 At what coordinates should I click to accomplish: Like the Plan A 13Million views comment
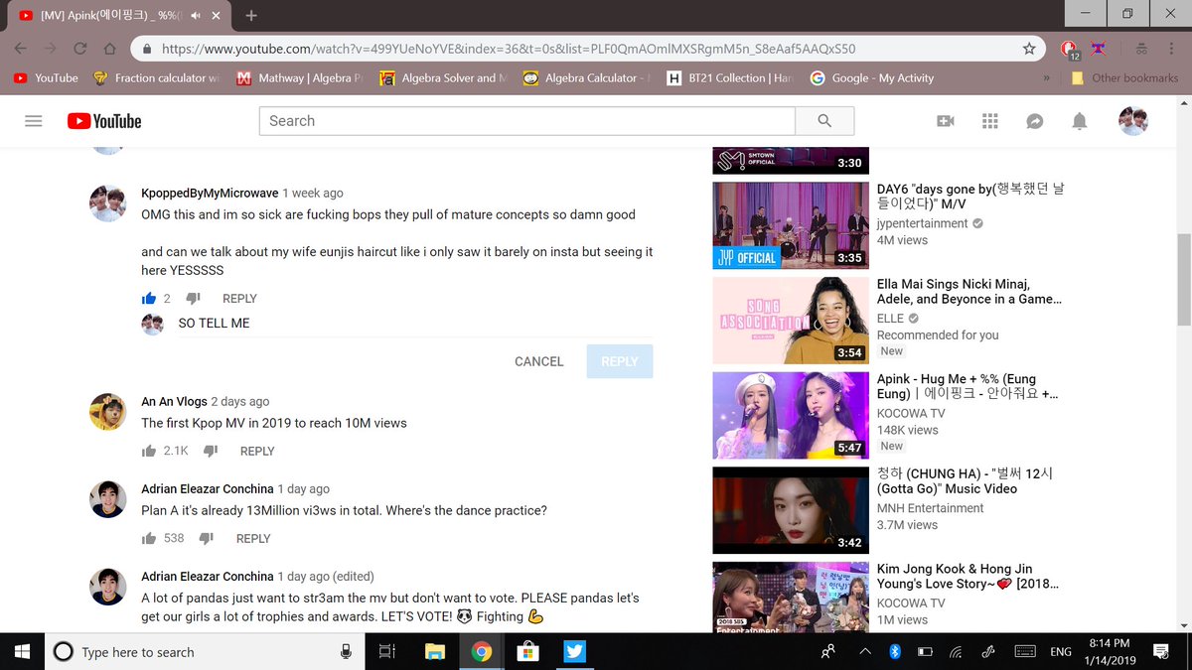click(150, 538)
